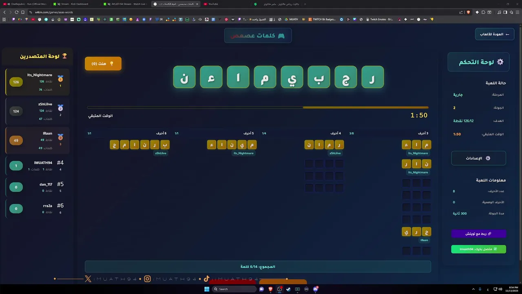Open Brave Shields lion icon
The image size is (522, 294).
coord(468,12)
